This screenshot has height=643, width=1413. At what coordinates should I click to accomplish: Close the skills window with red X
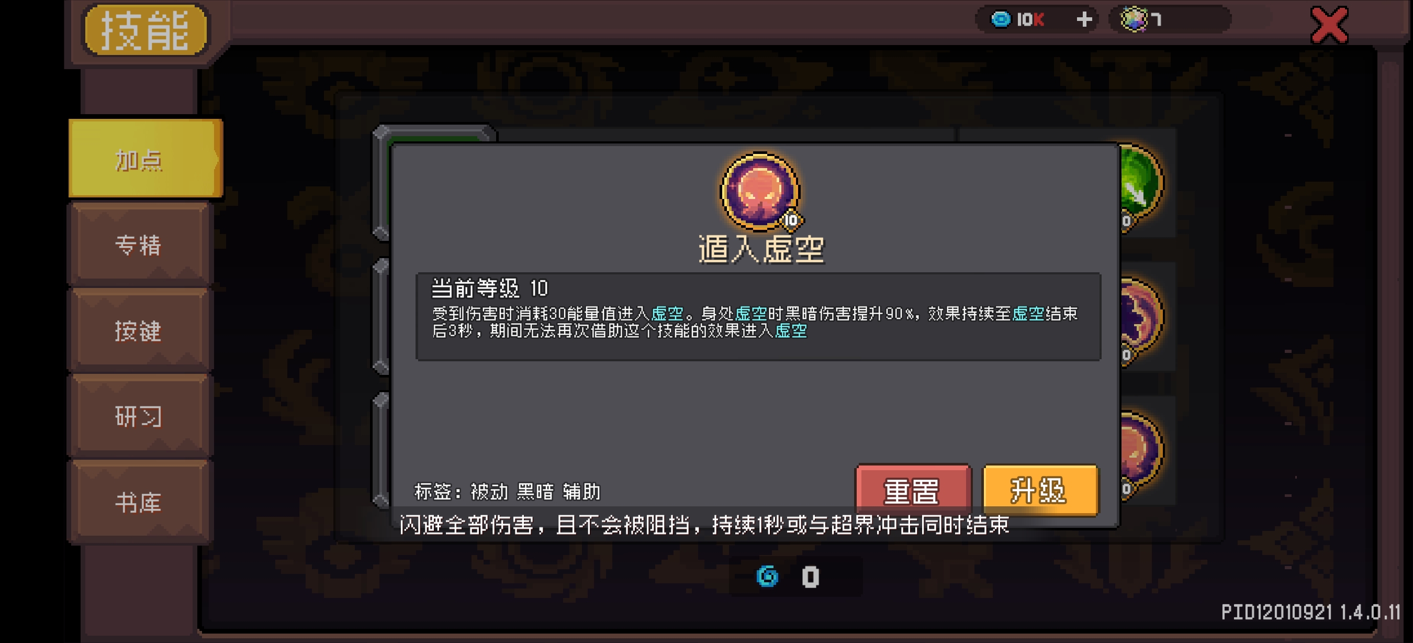coord(1329,25)
